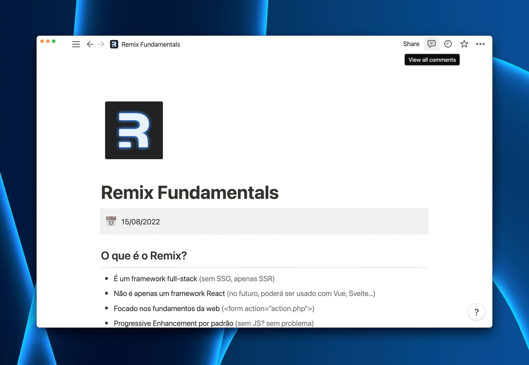Click the Remix Fundamentals breadcrumb title
529x365 pixels.
pos(150,44)
